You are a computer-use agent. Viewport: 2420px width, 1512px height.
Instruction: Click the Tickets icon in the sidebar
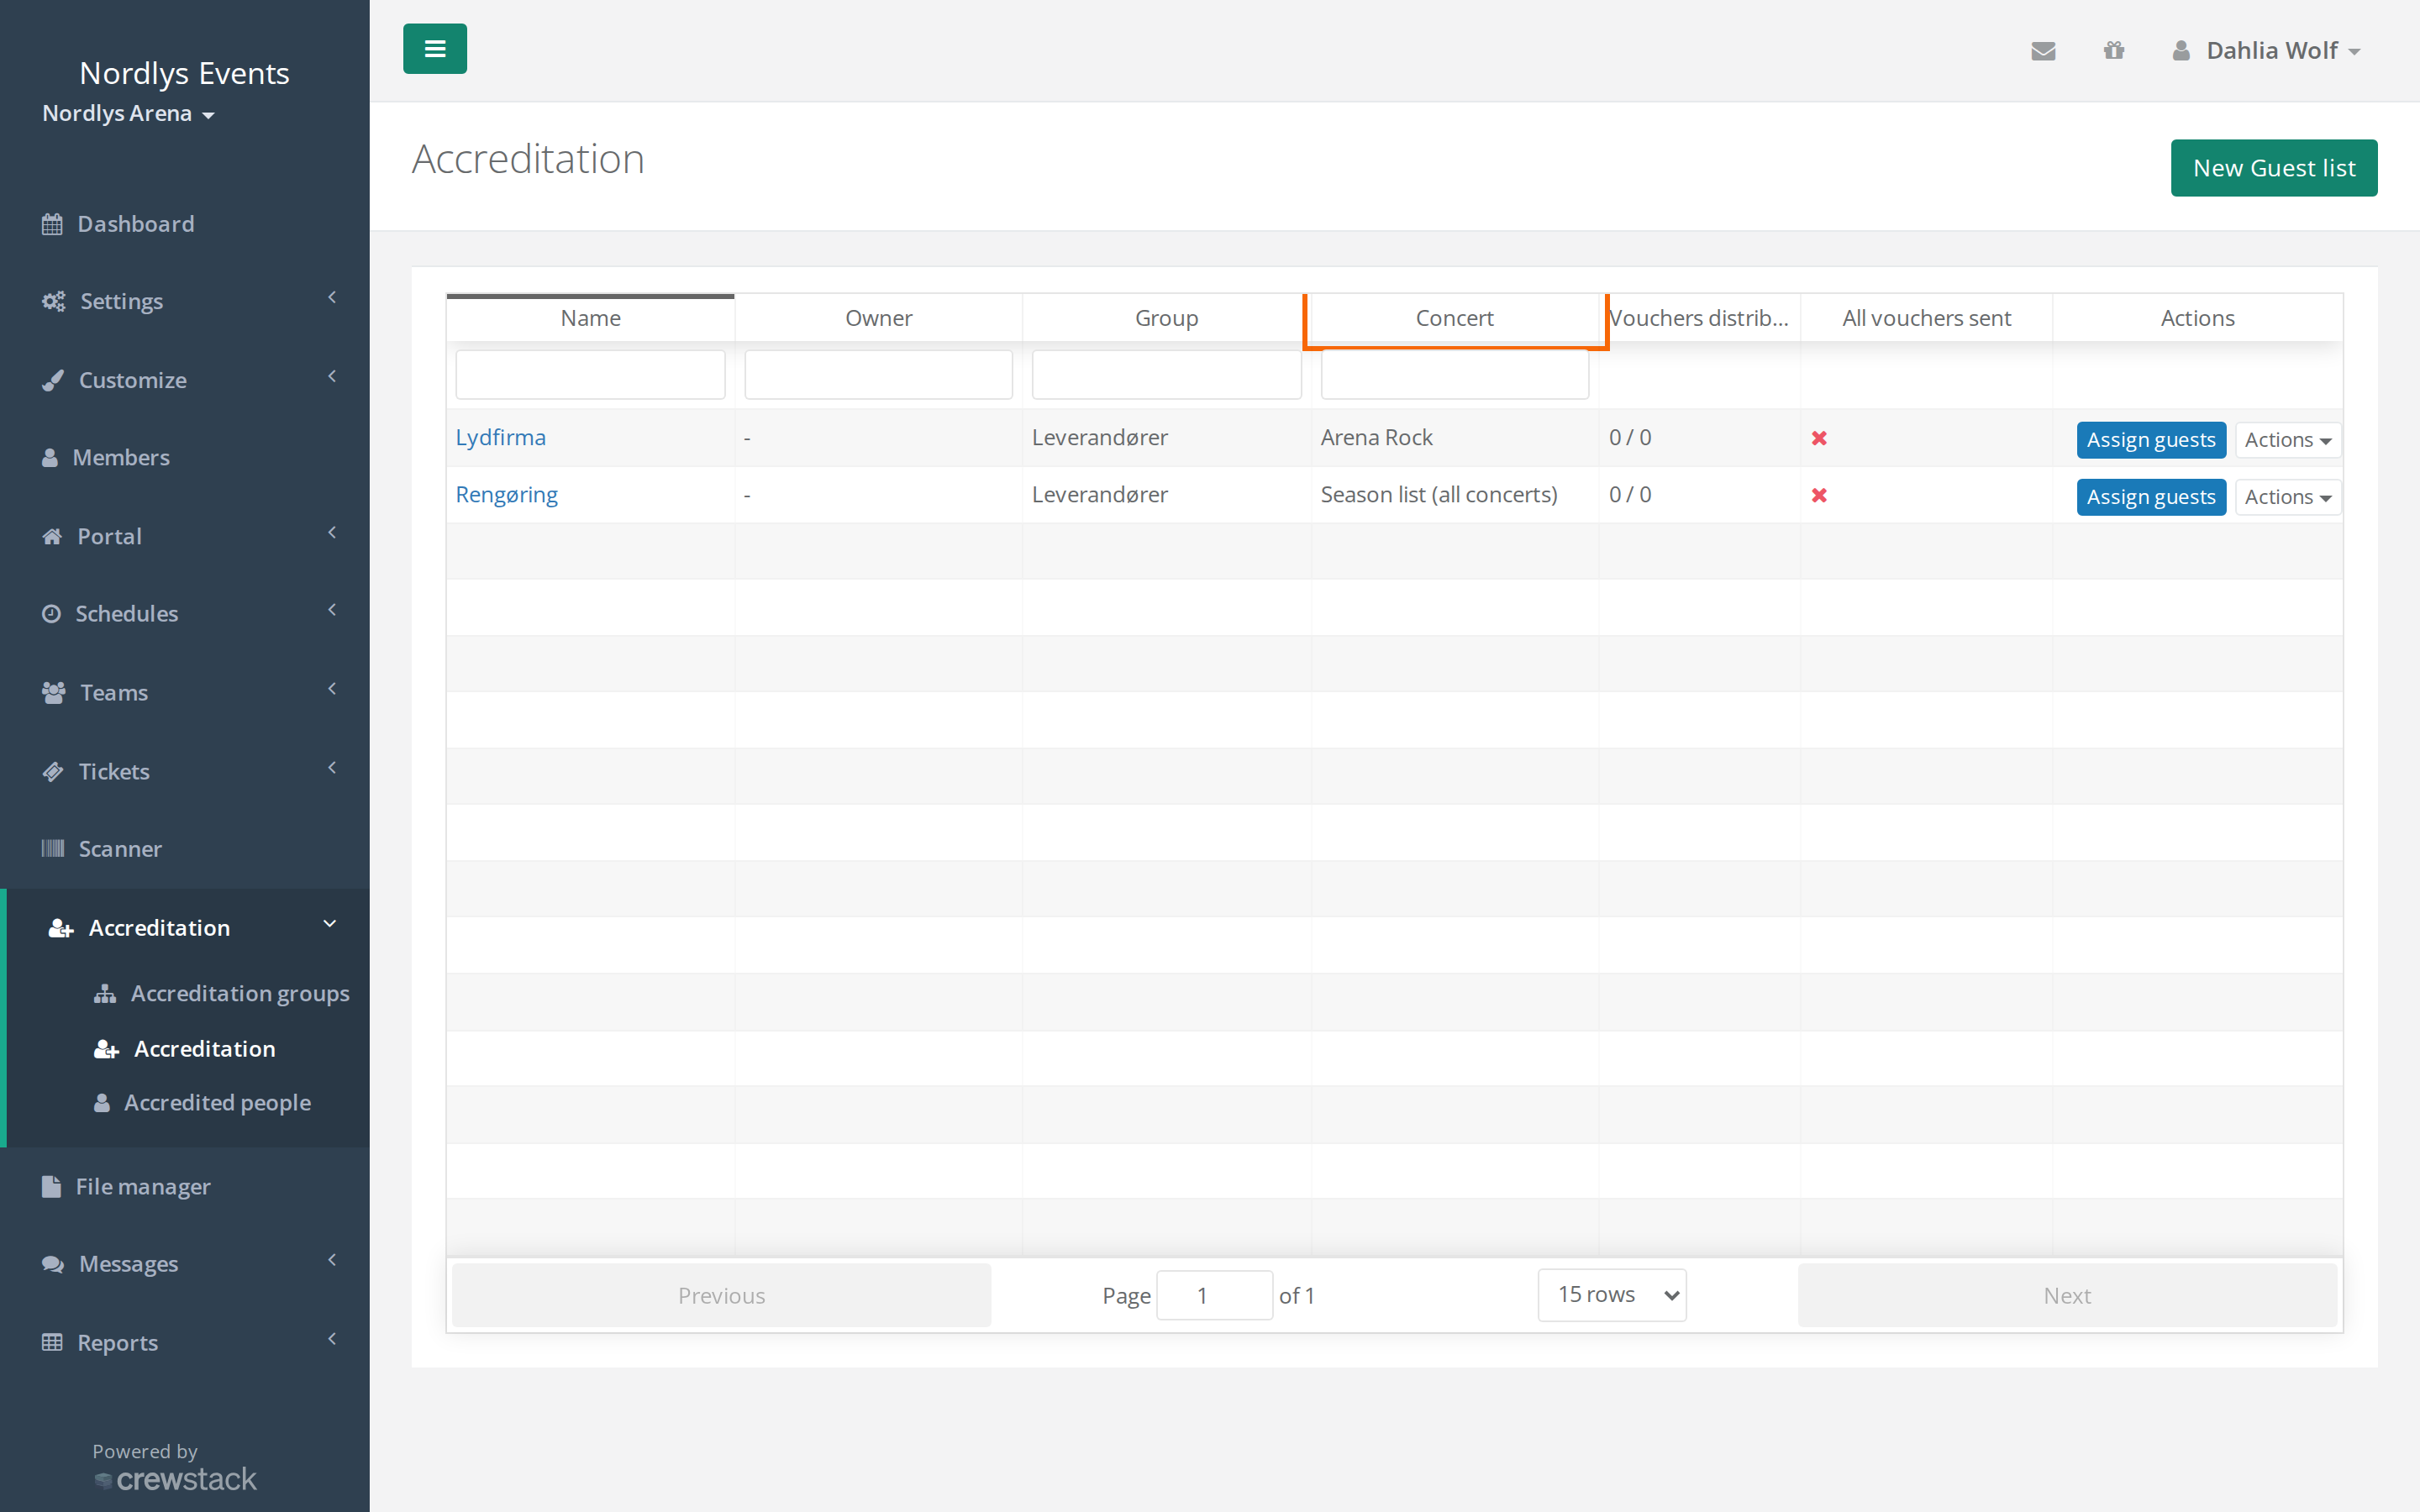coord(53,771)
